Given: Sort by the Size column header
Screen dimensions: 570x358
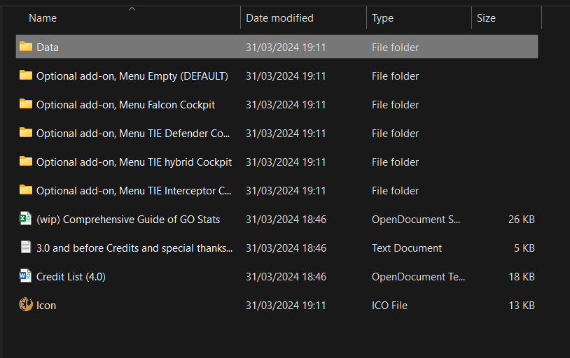Looking at the screenshot, I should (486, 18).
